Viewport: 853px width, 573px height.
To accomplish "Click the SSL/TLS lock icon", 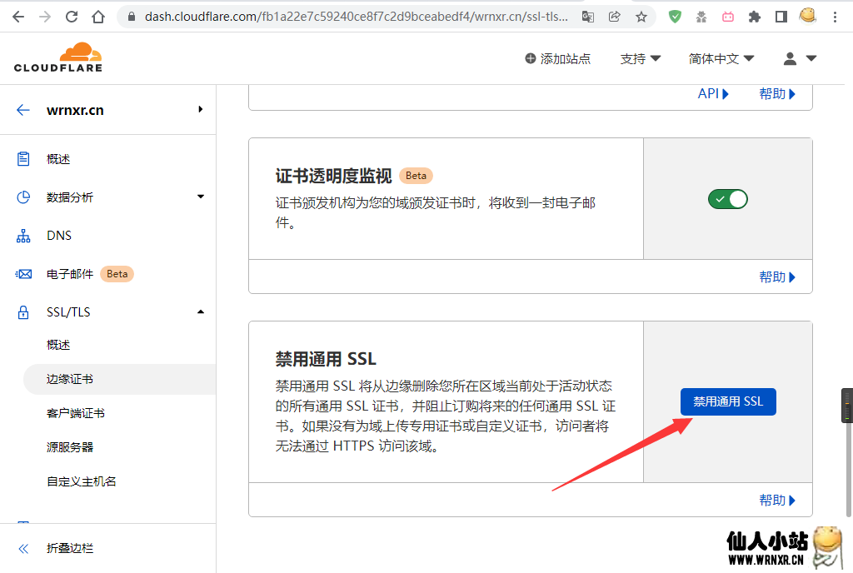I will [x=23, y=312].
